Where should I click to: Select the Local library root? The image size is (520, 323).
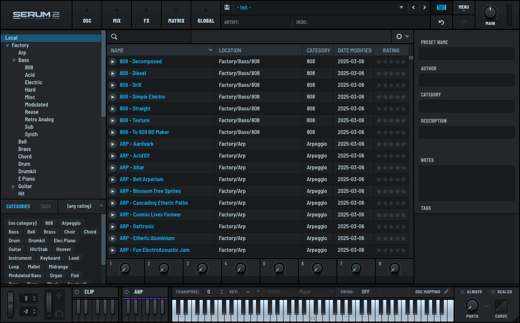tap(51, 38)
